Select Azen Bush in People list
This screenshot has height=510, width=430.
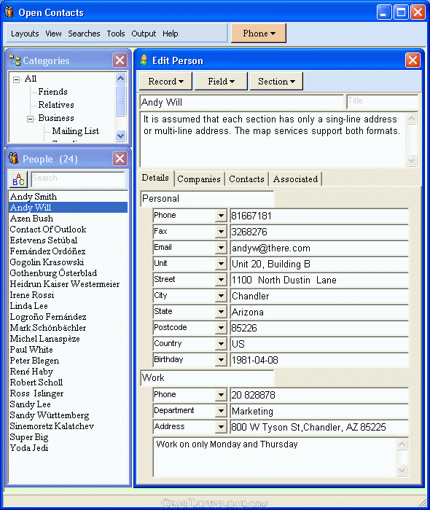pyautogui.click(x=68, y=219)
